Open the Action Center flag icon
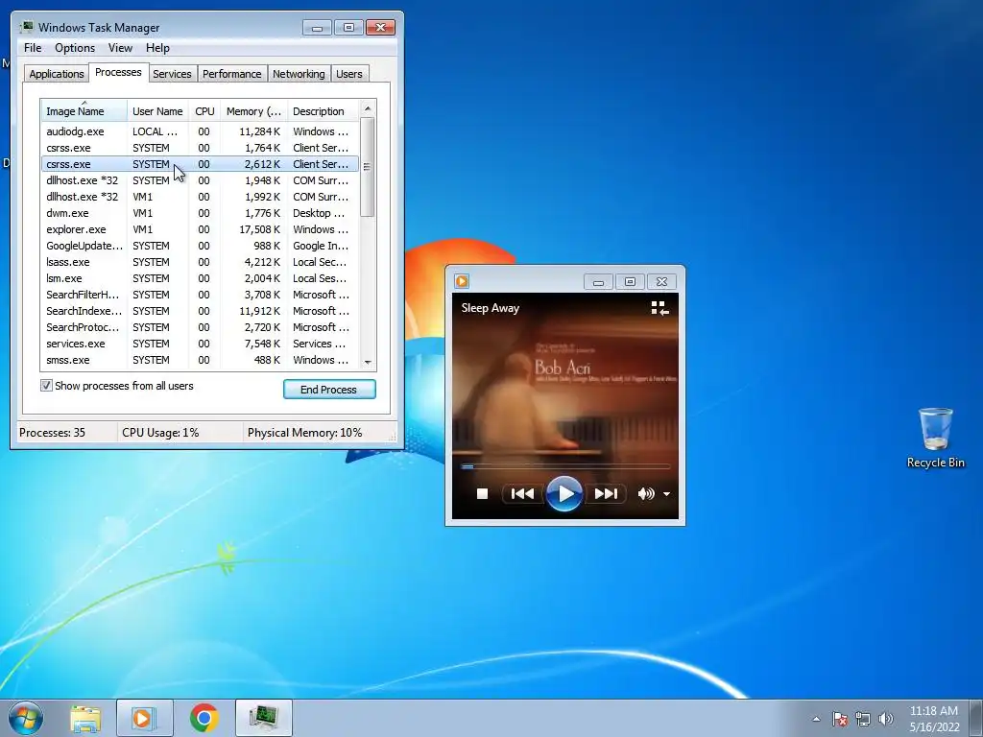This screenshot has width=983, height=737. click(x=839, y=719)
